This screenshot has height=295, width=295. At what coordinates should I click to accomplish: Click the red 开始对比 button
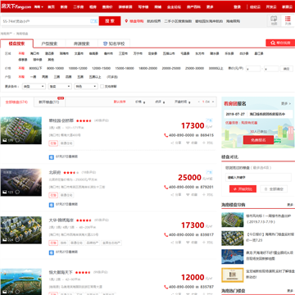click(243, 188)
